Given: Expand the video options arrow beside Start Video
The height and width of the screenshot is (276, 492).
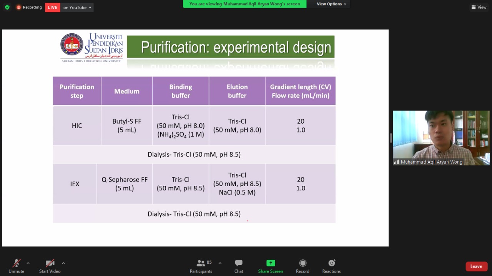Looking at the screenshot, I should click(x=63, y=263).
